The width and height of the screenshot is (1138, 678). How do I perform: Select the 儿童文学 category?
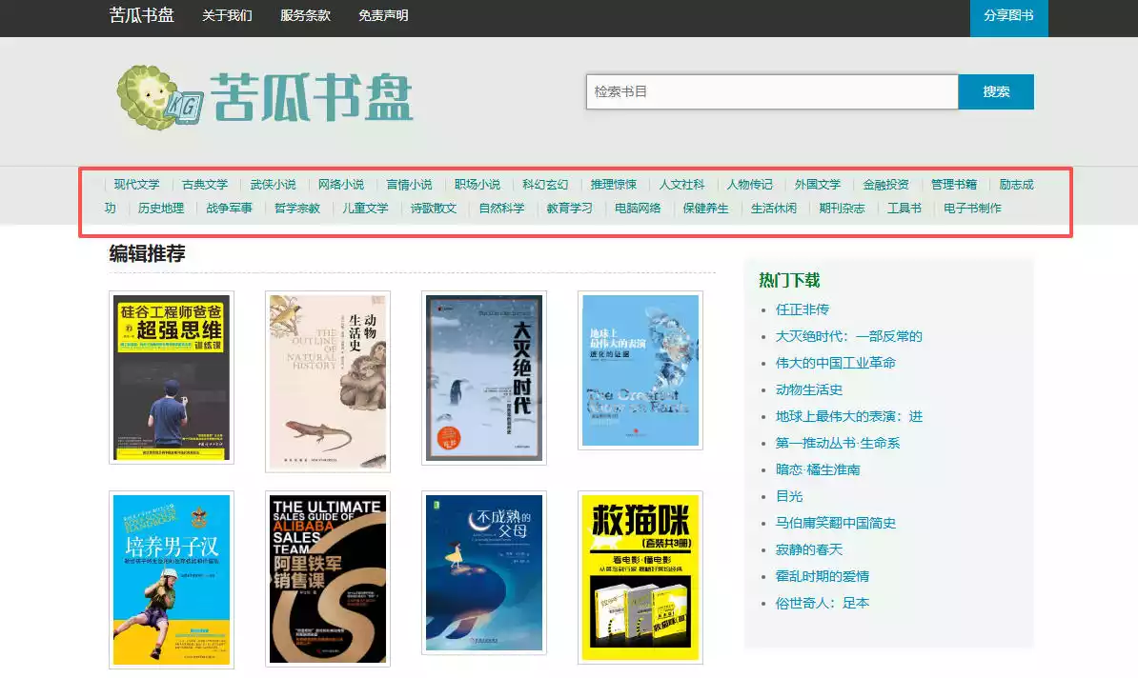click(365, 209)
